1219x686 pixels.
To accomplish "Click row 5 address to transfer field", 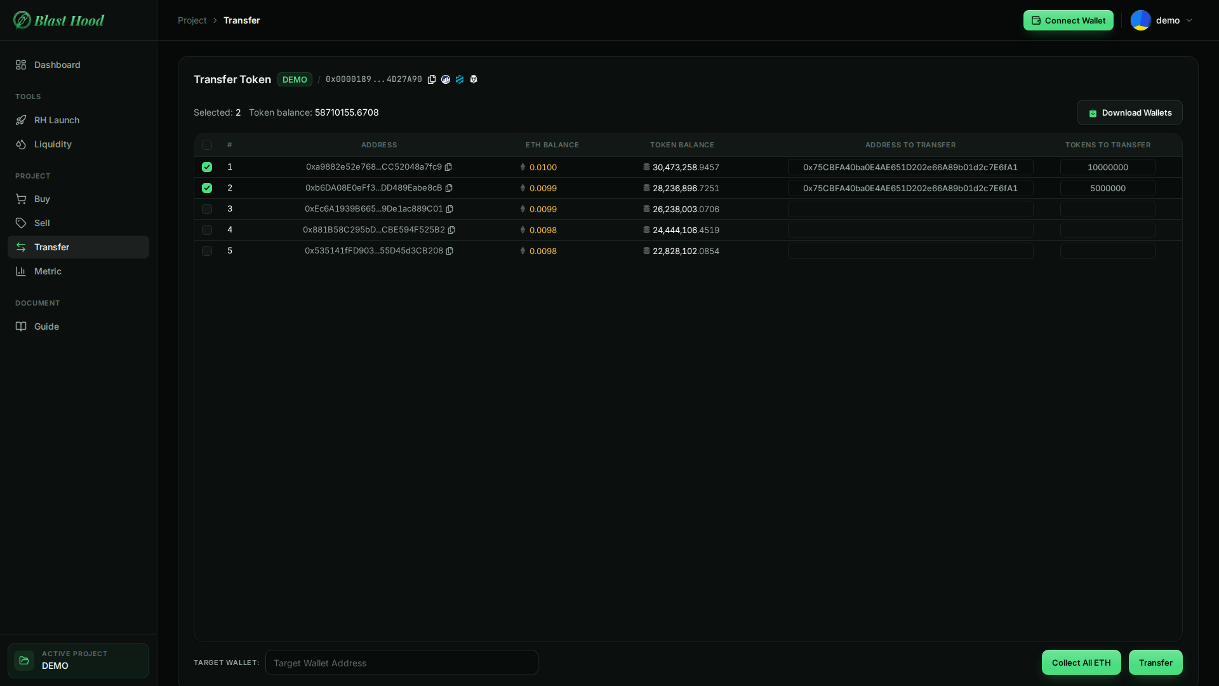I will [x=910, y=251].
